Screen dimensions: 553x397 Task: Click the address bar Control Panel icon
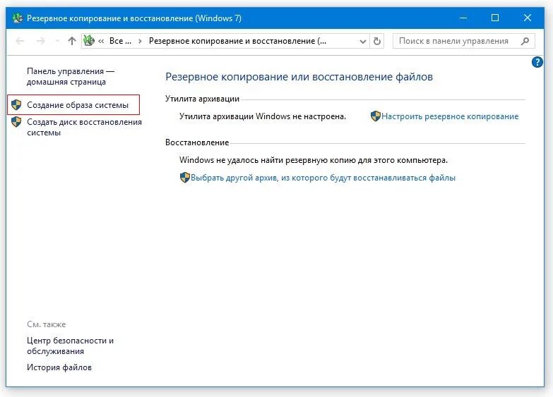click(89, 40)
